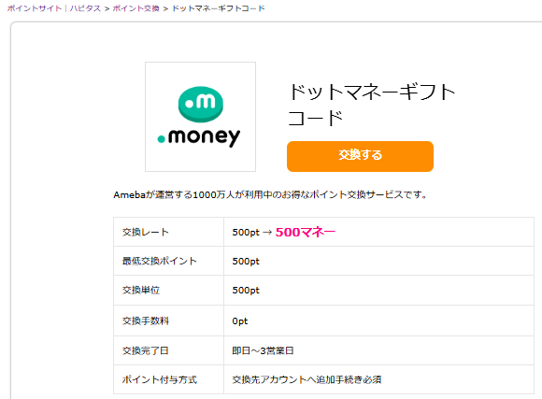Click the 500pt value beside 最低交換ポイント
This screenshot has height=399, width=542.
pos(246,262)
